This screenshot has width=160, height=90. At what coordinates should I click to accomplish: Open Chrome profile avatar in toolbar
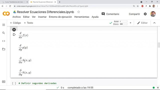point(154,6)
